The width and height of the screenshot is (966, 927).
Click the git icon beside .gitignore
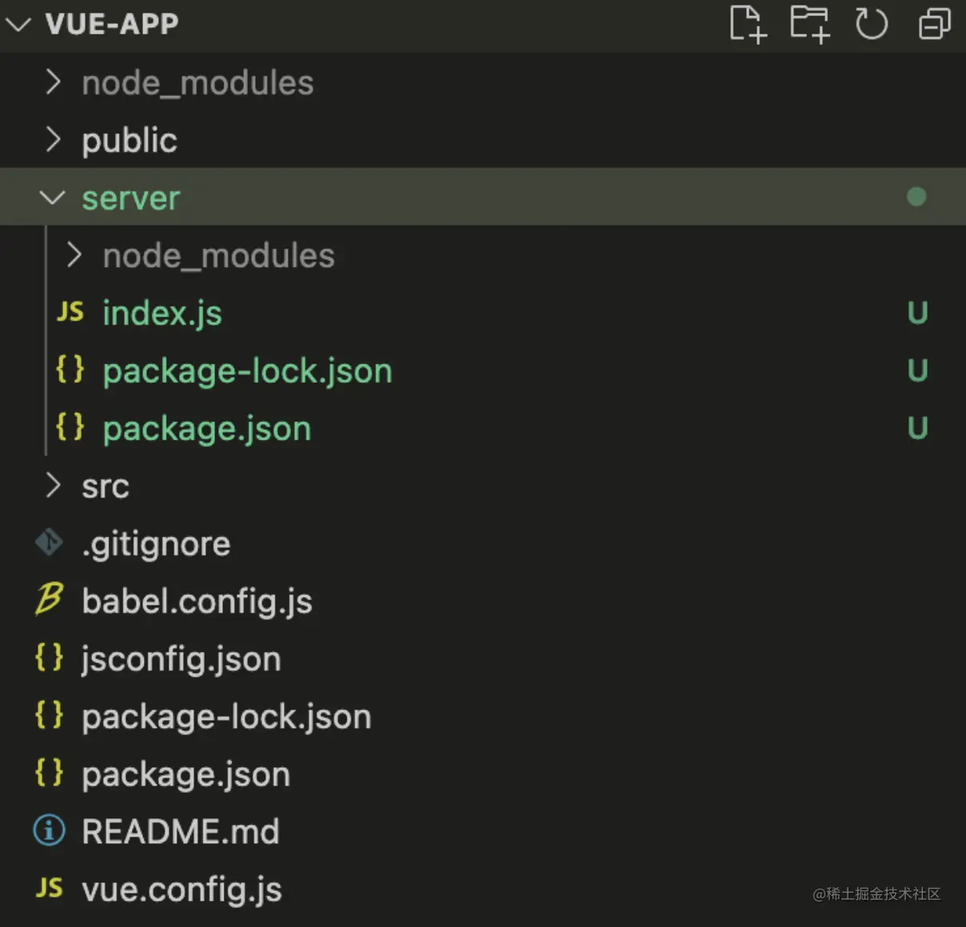(x=49, y=543)
